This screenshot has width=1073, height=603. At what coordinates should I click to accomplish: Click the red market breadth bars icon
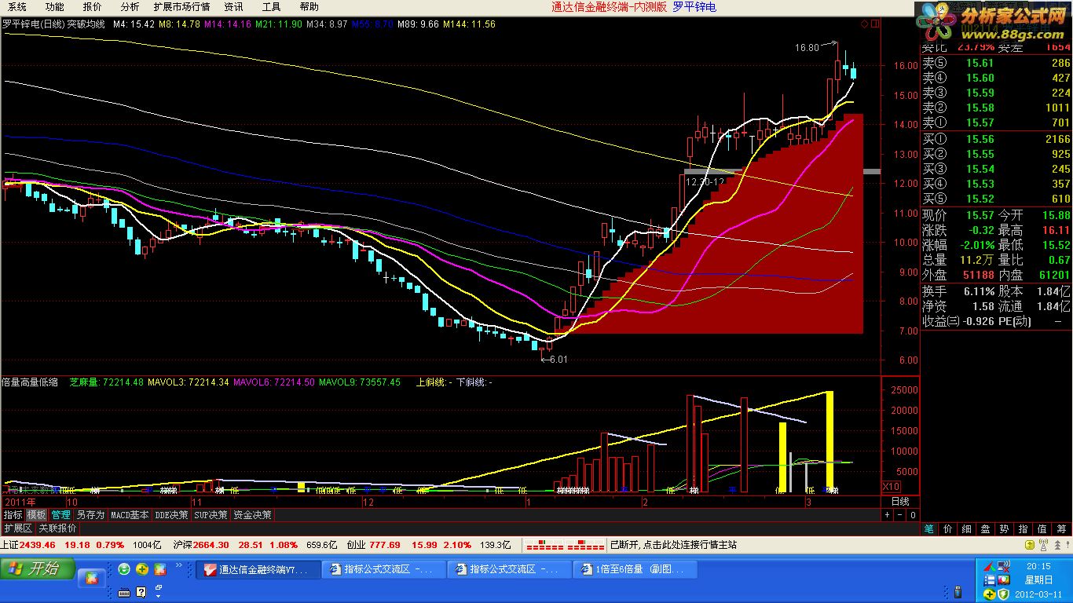(565, 544)
